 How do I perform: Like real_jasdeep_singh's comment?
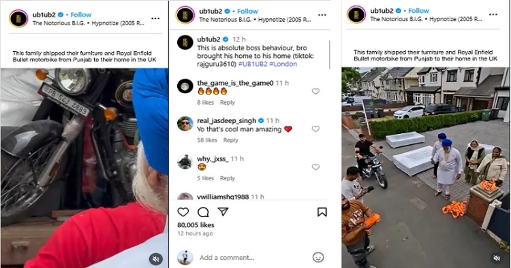pyautogui.click(x=315, y=129)
